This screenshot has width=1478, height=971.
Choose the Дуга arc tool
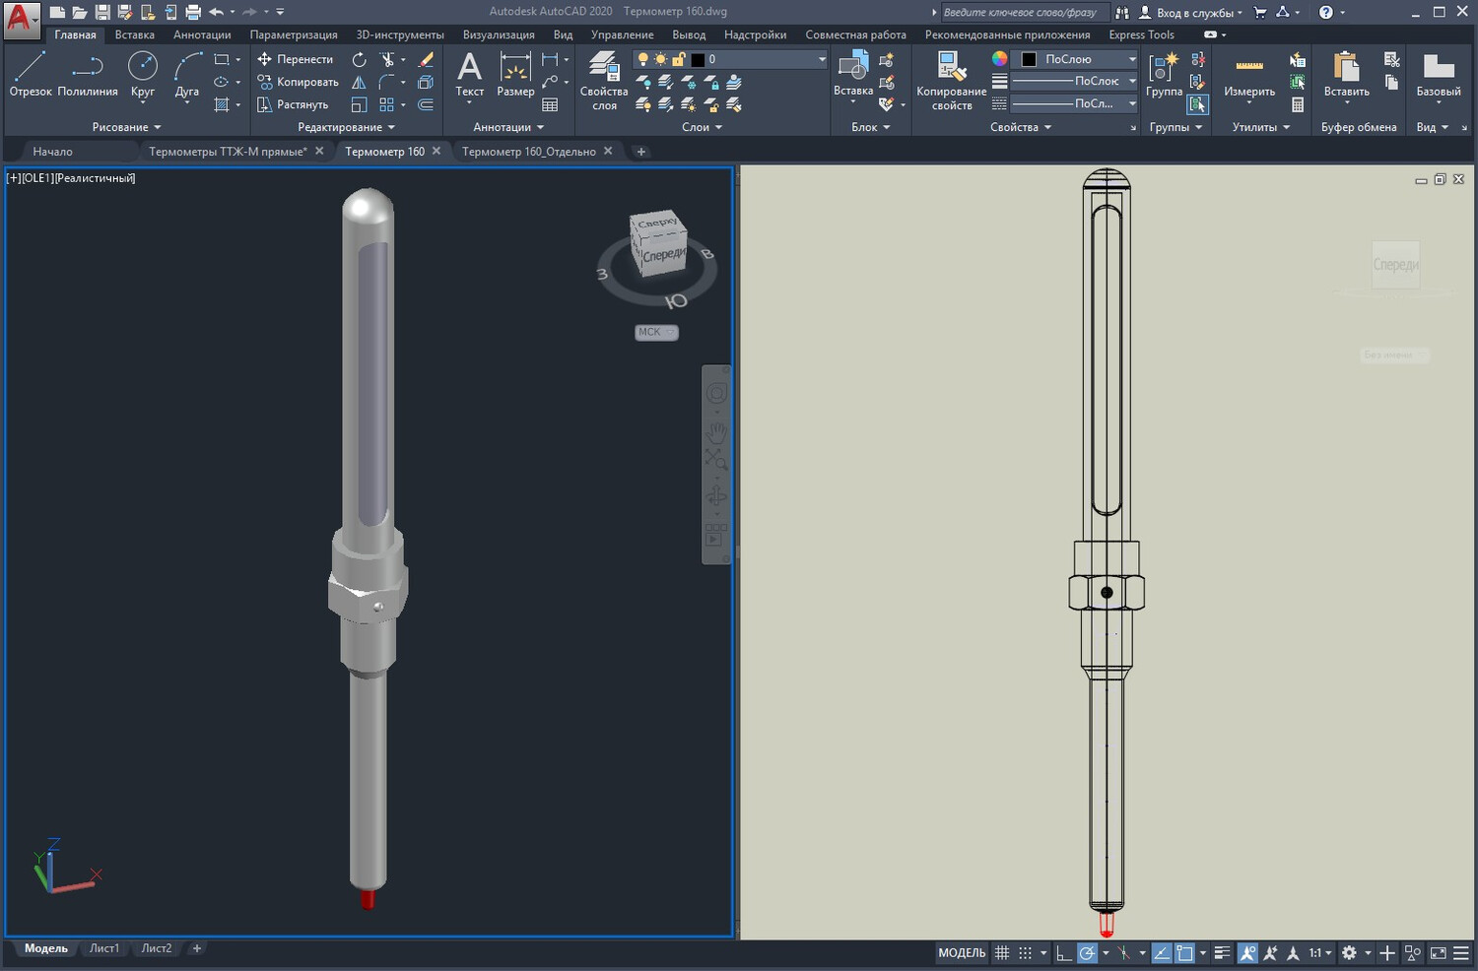(x=187, y=75)
